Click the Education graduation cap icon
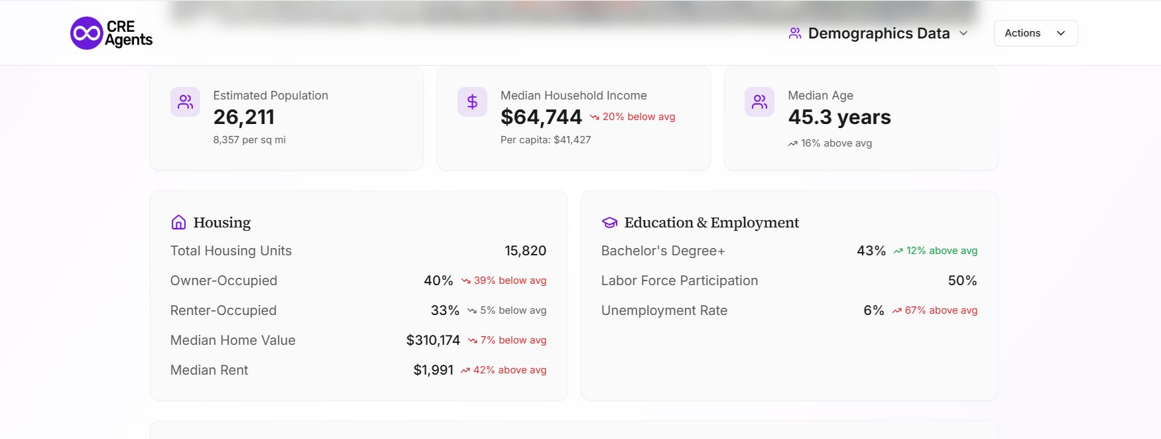The image size is (1161, 439). (x=609, y=223)
